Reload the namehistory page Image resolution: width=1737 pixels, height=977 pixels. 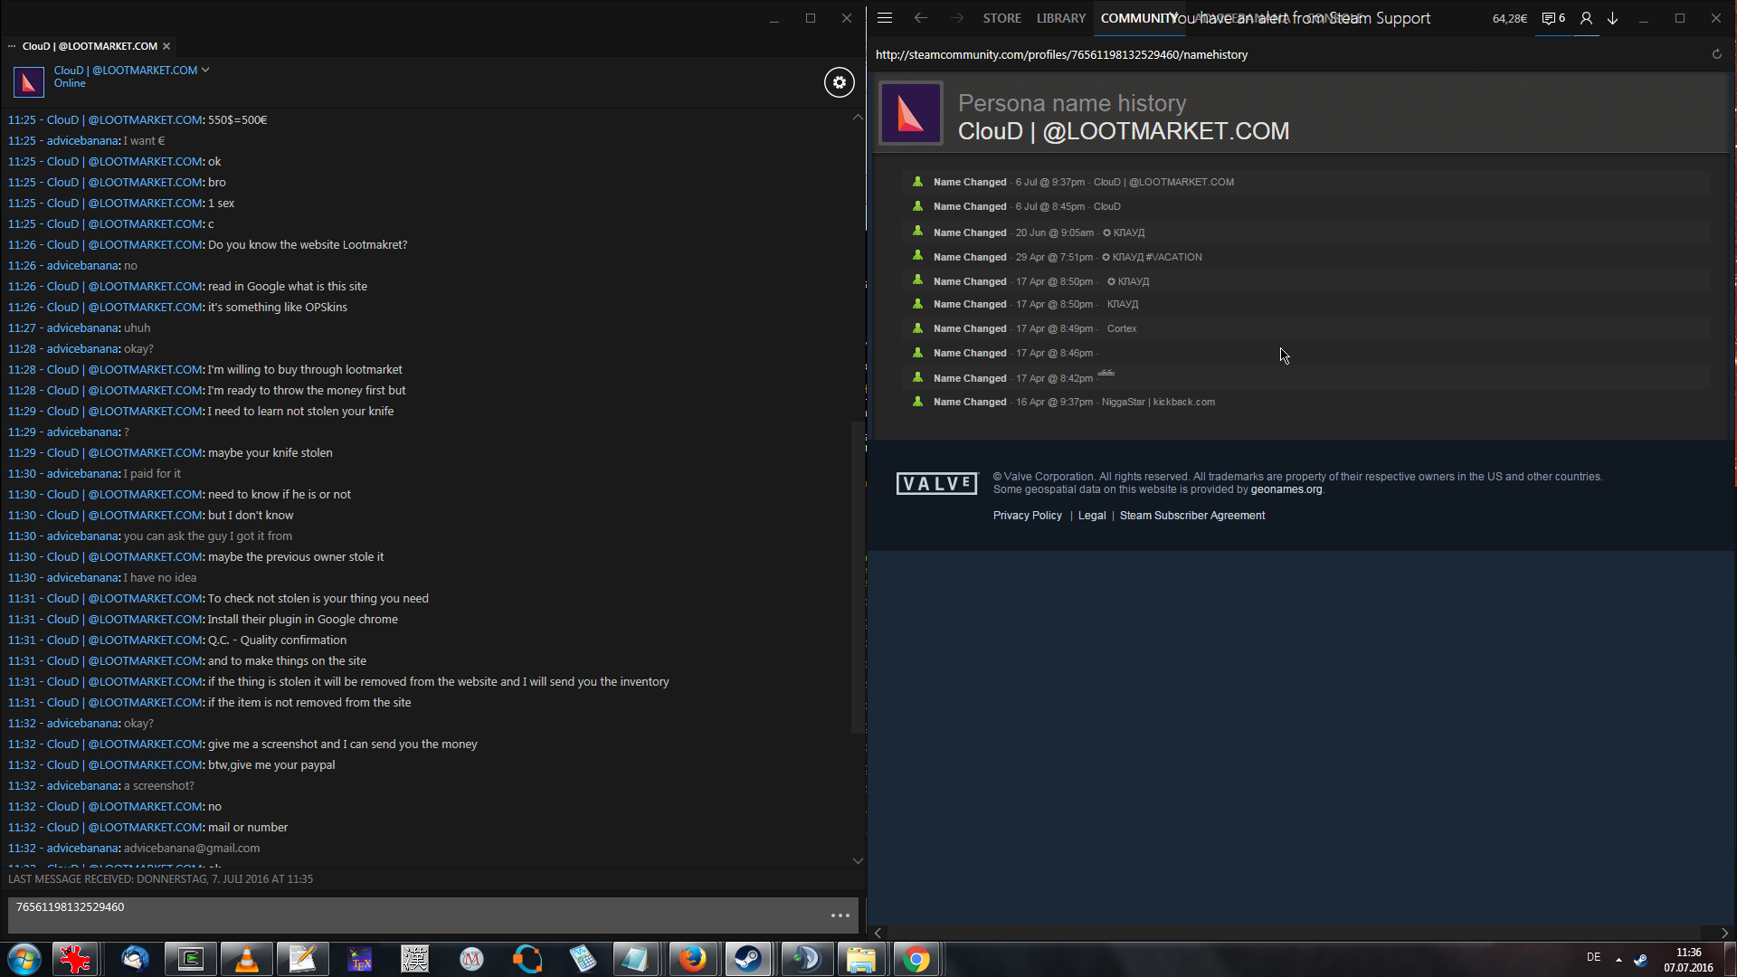1716,54
